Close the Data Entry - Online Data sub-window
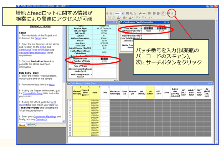Screen dimensions: 221x147 tap(212, 84)
